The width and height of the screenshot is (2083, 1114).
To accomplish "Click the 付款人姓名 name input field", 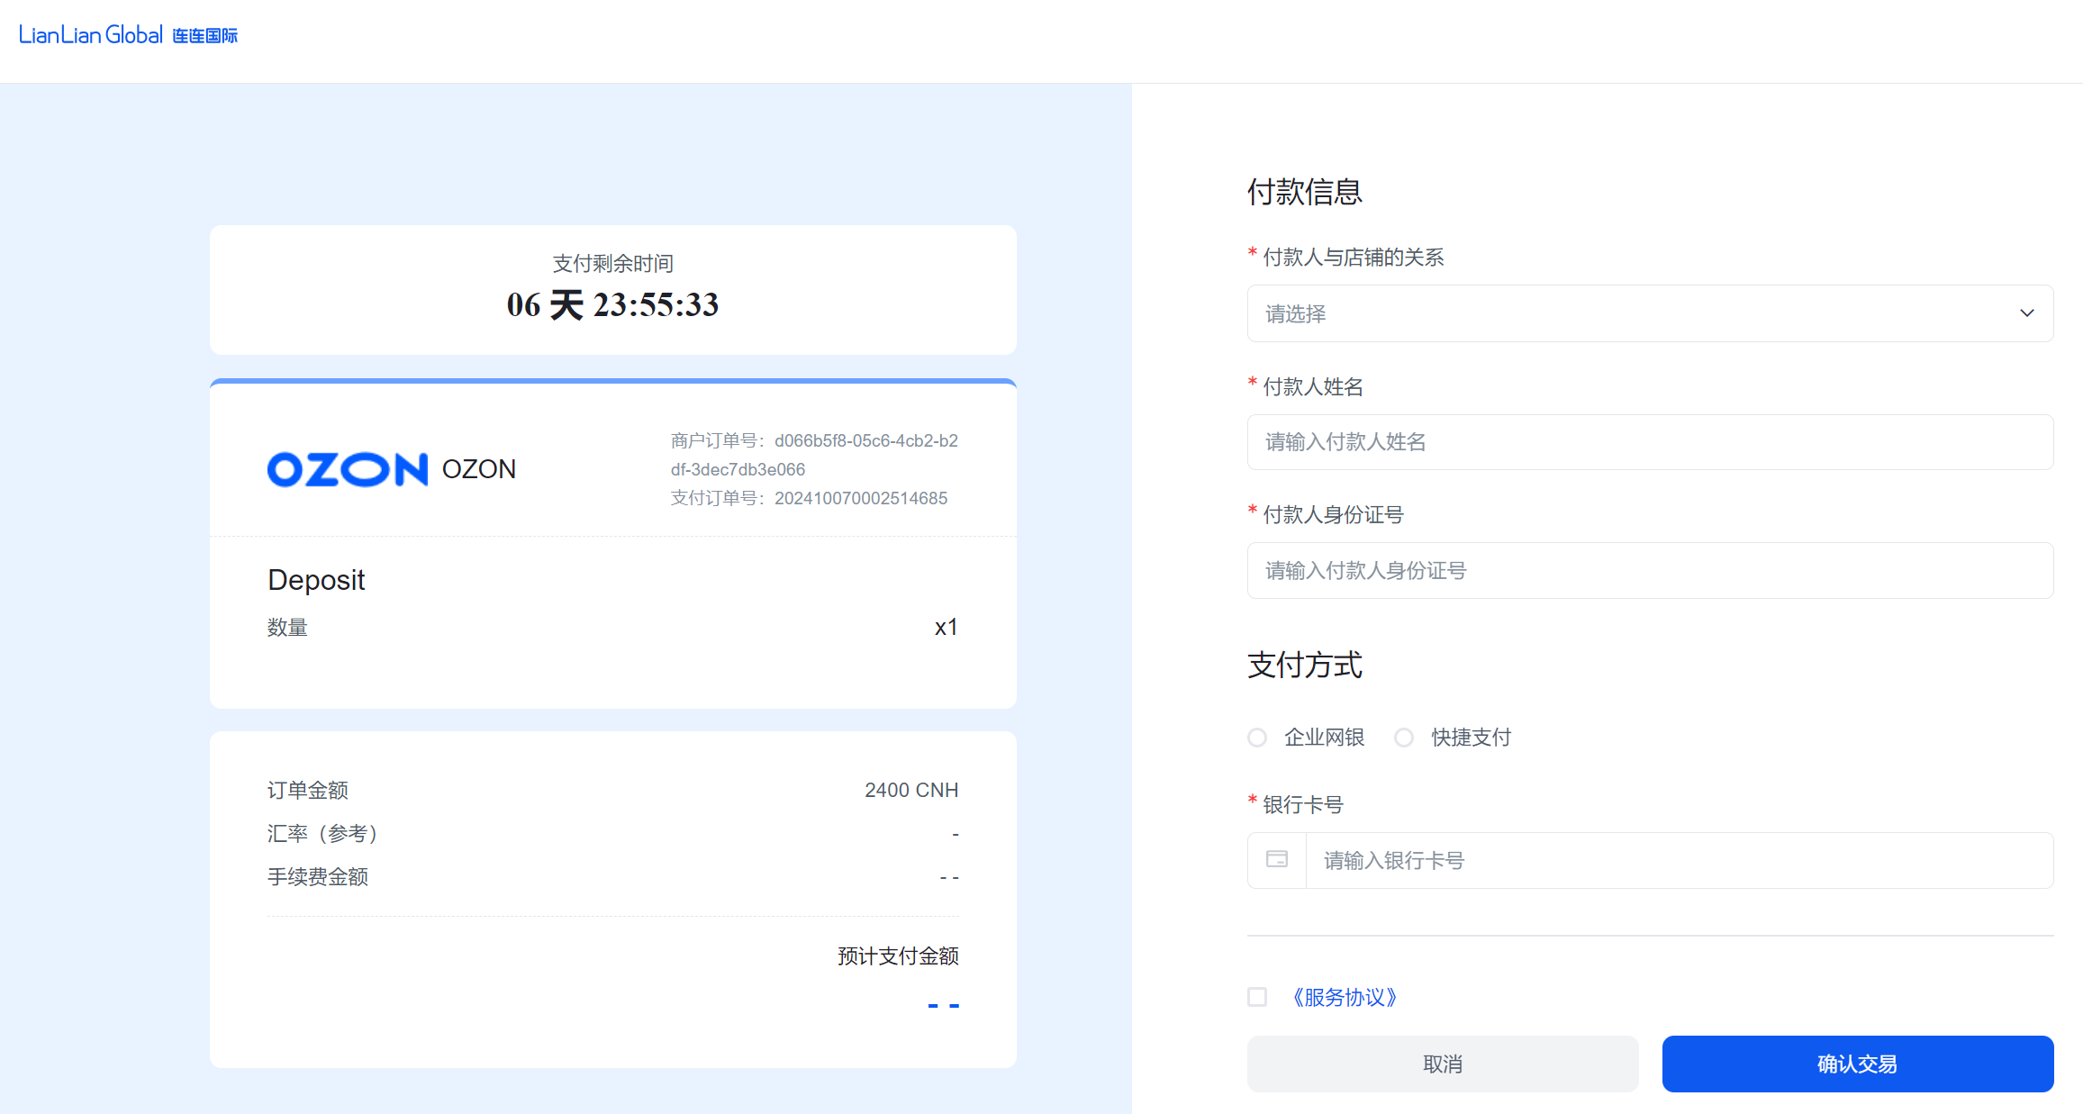I will 1650,442.
